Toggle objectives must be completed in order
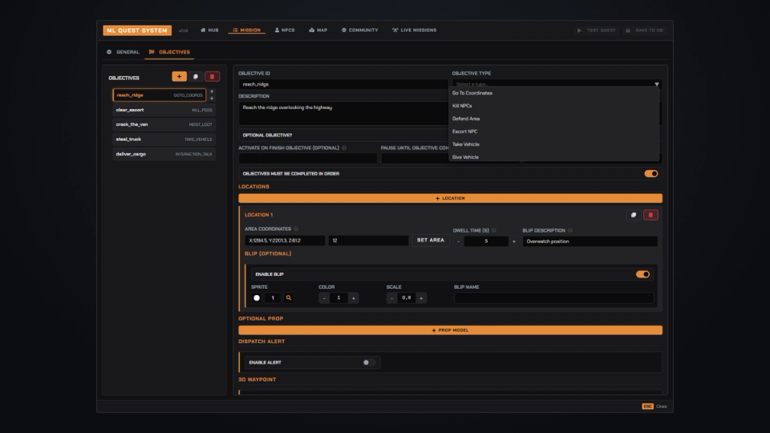Screen dimensions: 770x433 [651, 173]
